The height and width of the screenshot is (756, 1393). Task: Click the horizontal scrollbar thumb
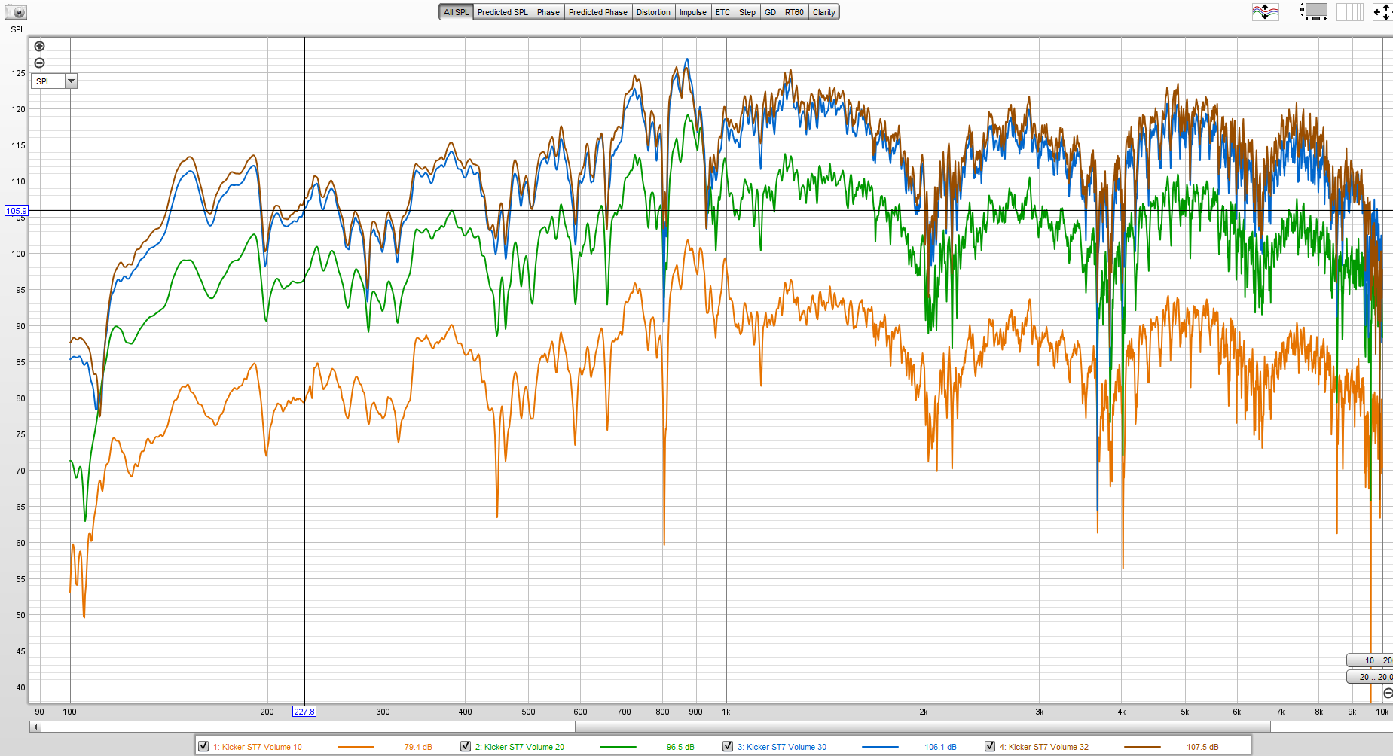click(923, 727)
